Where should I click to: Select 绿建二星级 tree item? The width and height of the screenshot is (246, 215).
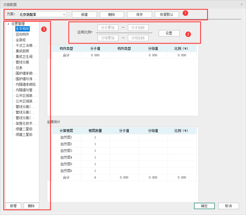point(24,129)
